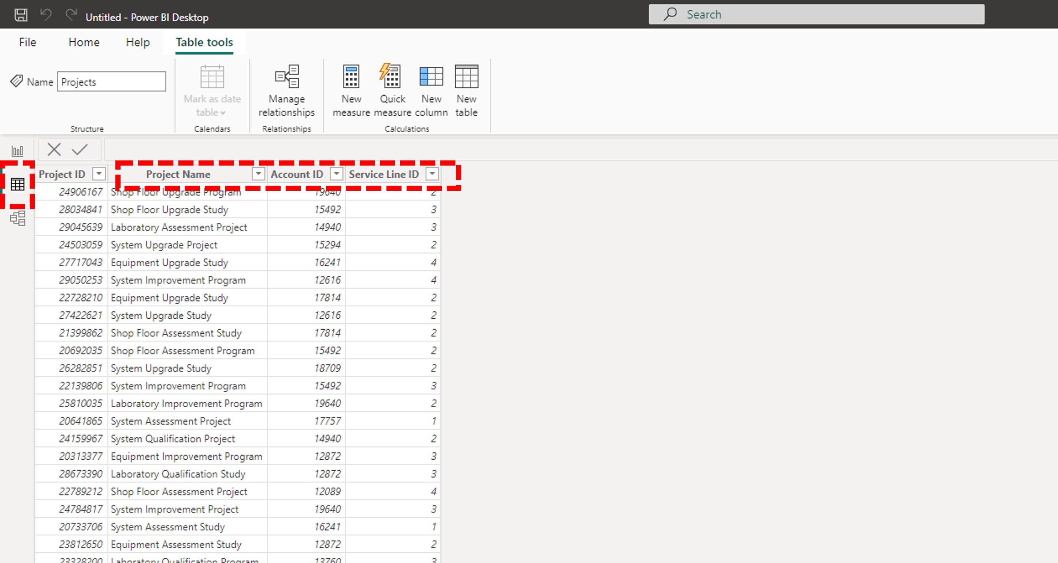The image size is (1058, 563).
Task: Click the Undo arrow
Action: [45, 14]
